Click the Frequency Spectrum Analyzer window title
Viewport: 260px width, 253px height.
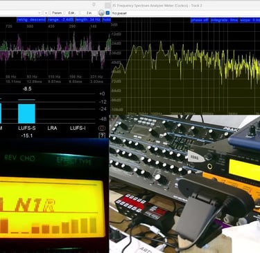[x=157, y=6]
